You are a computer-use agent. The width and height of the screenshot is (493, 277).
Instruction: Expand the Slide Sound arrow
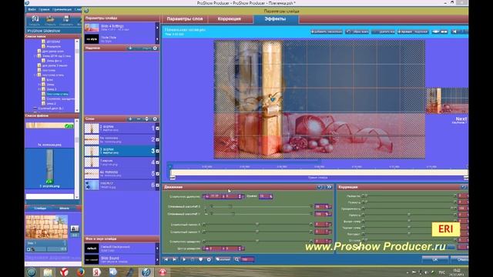click(157, 259)
